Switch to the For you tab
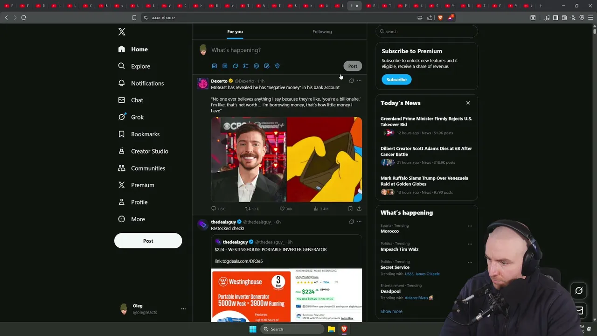The height and width of the screenshot is (336, 597). 235,32
